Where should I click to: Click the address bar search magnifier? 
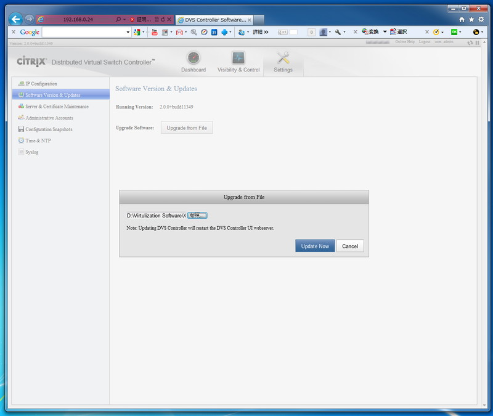coord(118,20)
